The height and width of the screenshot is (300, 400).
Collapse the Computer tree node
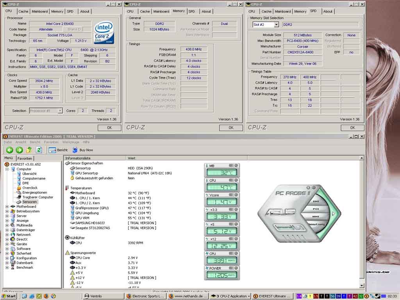tap(7, 169)
